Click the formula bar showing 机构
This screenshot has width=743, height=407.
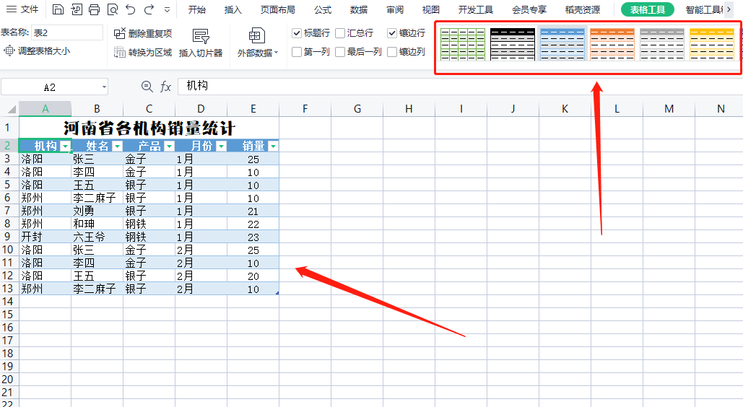pyautogui.click(x=460, y=86)
